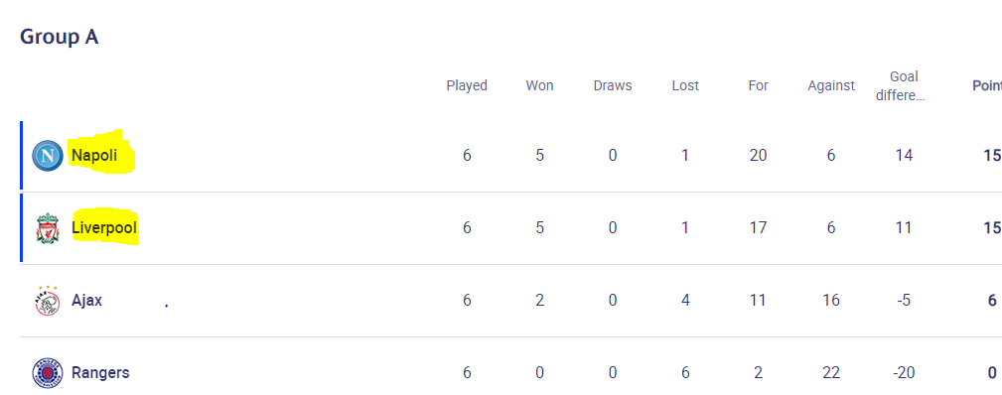Image resolution: width=1002 pixels, height=395 pixels.
Task: Click the Liverpool club crest icon
Action: 48,228
